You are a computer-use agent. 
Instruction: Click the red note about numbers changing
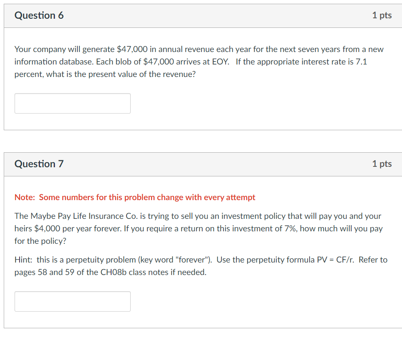pyautogui.click(x=135, y=197)
